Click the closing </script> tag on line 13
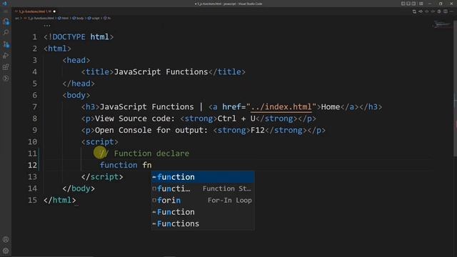 [102, 177]
